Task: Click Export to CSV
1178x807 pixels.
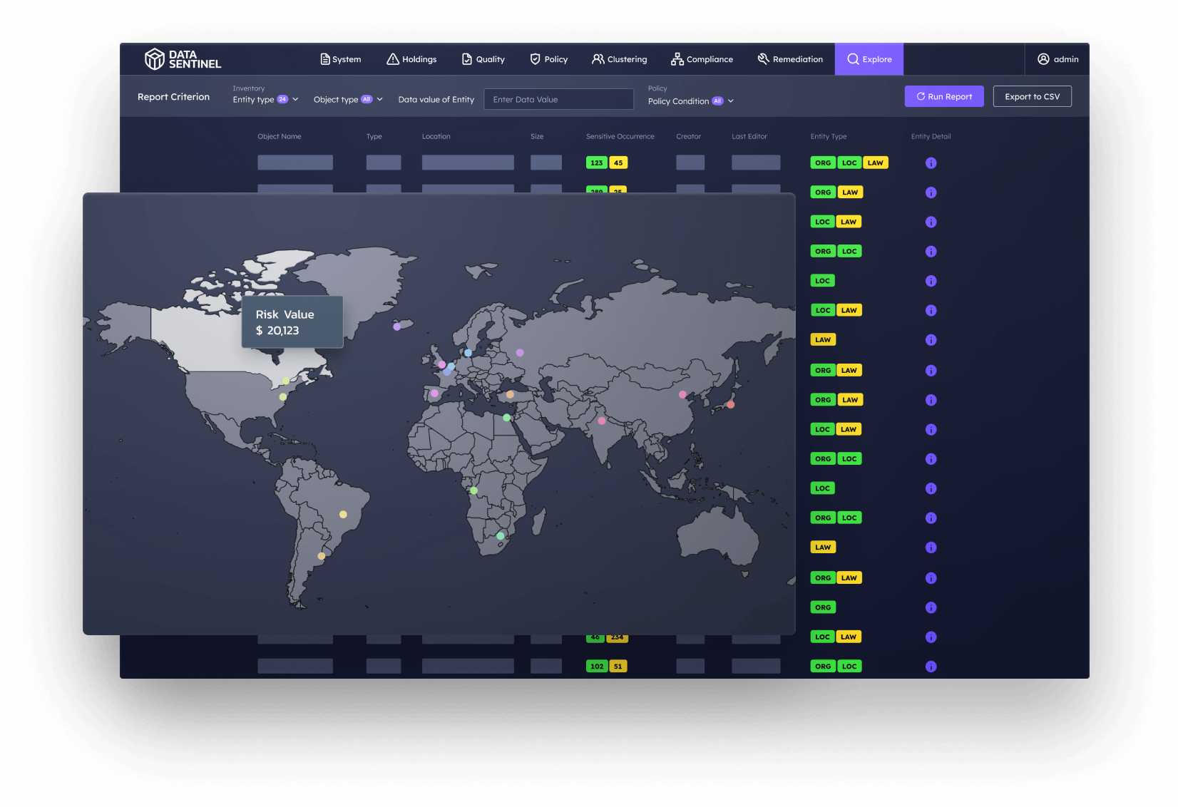Action: [1032, 96]
